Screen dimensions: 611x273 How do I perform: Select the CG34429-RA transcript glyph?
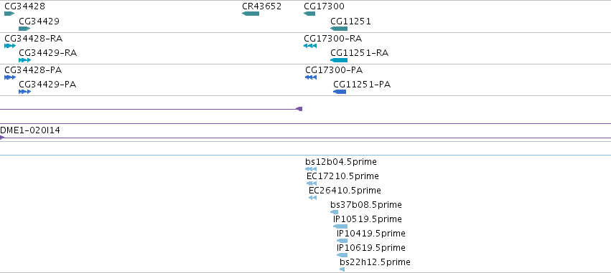[x=24, y=60]
